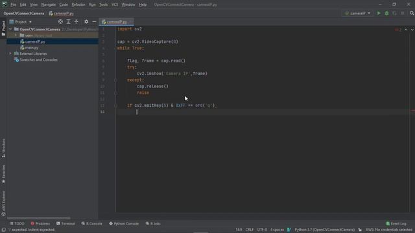Image resolution: width=415 pixels, height=233 pixels.
Task: Toggle fold marker next to except line
Action: coord(115,80)
